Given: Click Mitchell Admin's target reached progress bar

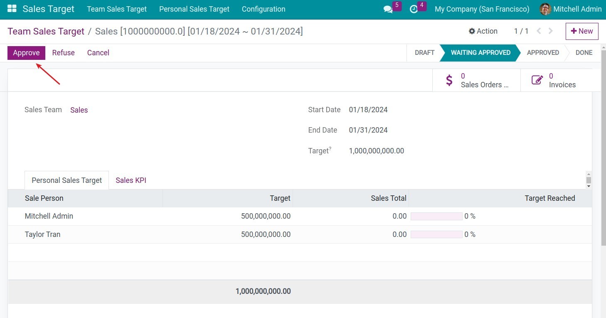Looking at the screenshot, I should 436,217.
